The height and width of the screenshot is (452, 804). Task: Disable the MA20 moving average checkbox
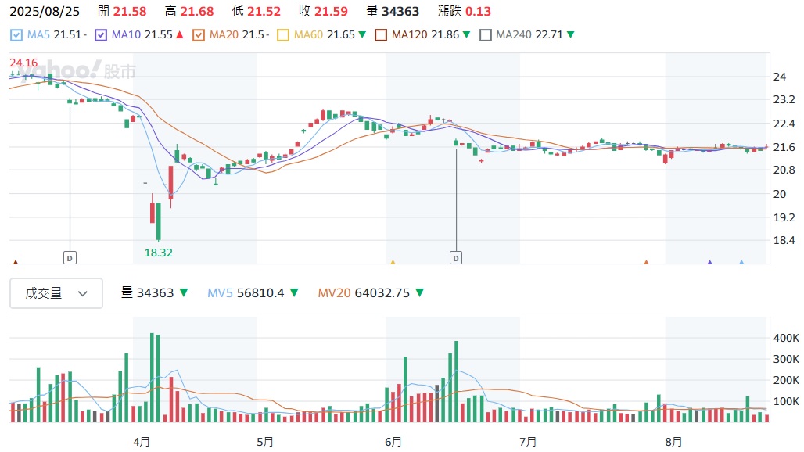[198, 35]
